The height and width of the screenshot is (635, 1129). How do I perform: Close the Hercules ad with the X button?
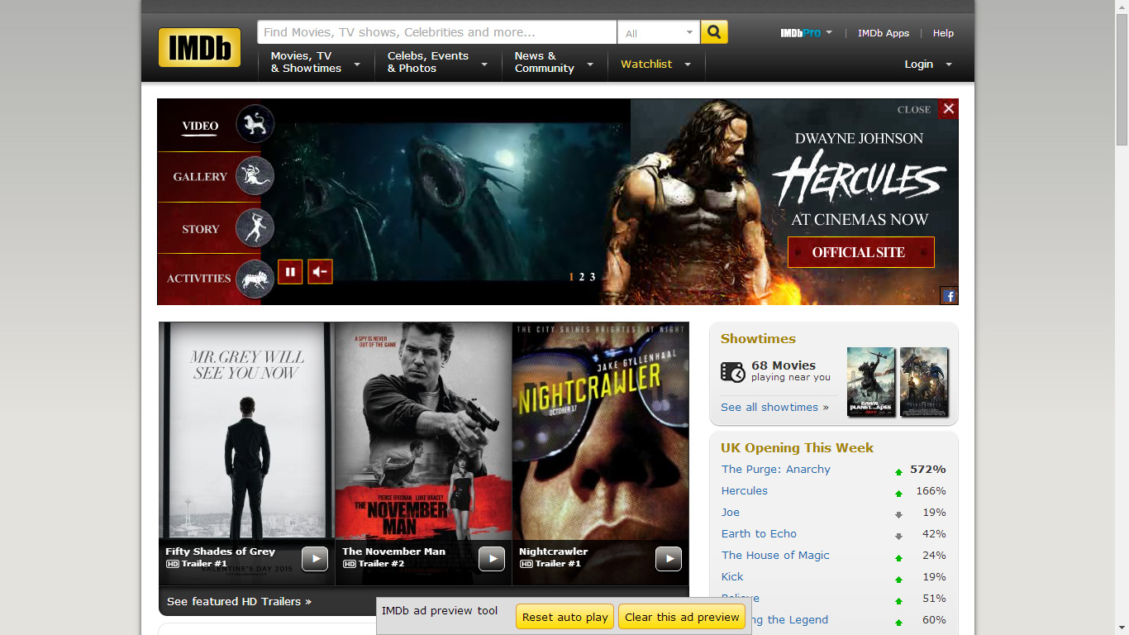point(949,108)
